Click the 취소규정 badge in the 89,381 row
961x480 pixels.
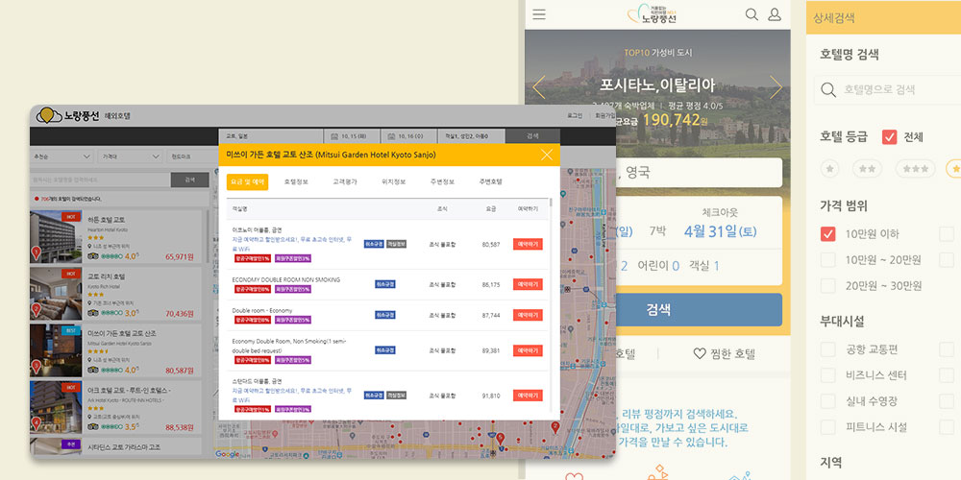tap(385, 350)
